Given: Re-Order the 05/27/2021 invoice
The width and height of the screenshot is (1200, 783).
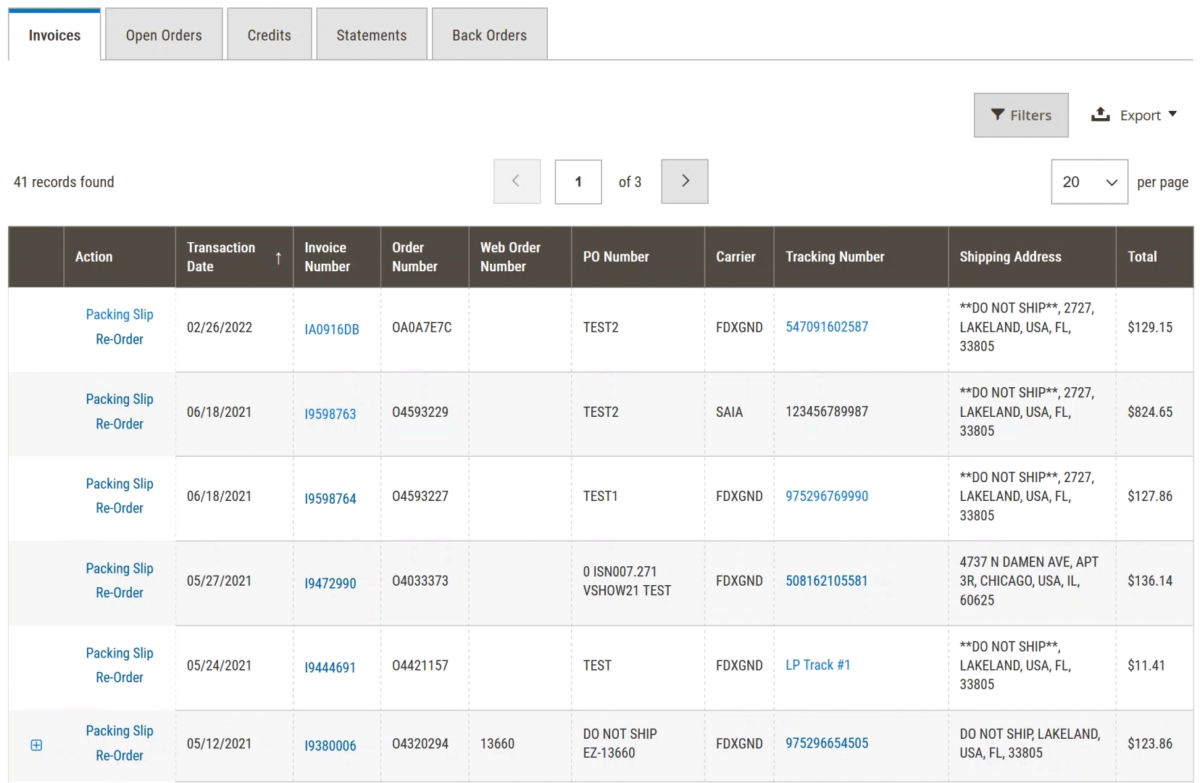Looking at the screenshot, I should click(x=120, y=593).
